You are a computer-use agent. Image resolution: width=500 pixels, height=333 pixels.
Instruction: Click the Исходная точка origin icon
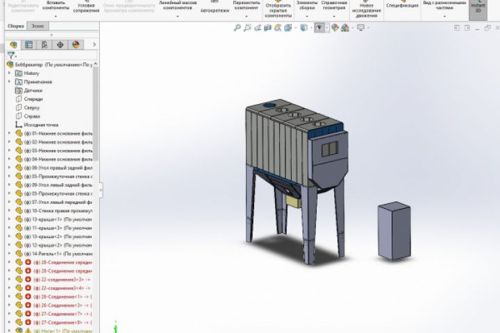[x=19, y=125]
